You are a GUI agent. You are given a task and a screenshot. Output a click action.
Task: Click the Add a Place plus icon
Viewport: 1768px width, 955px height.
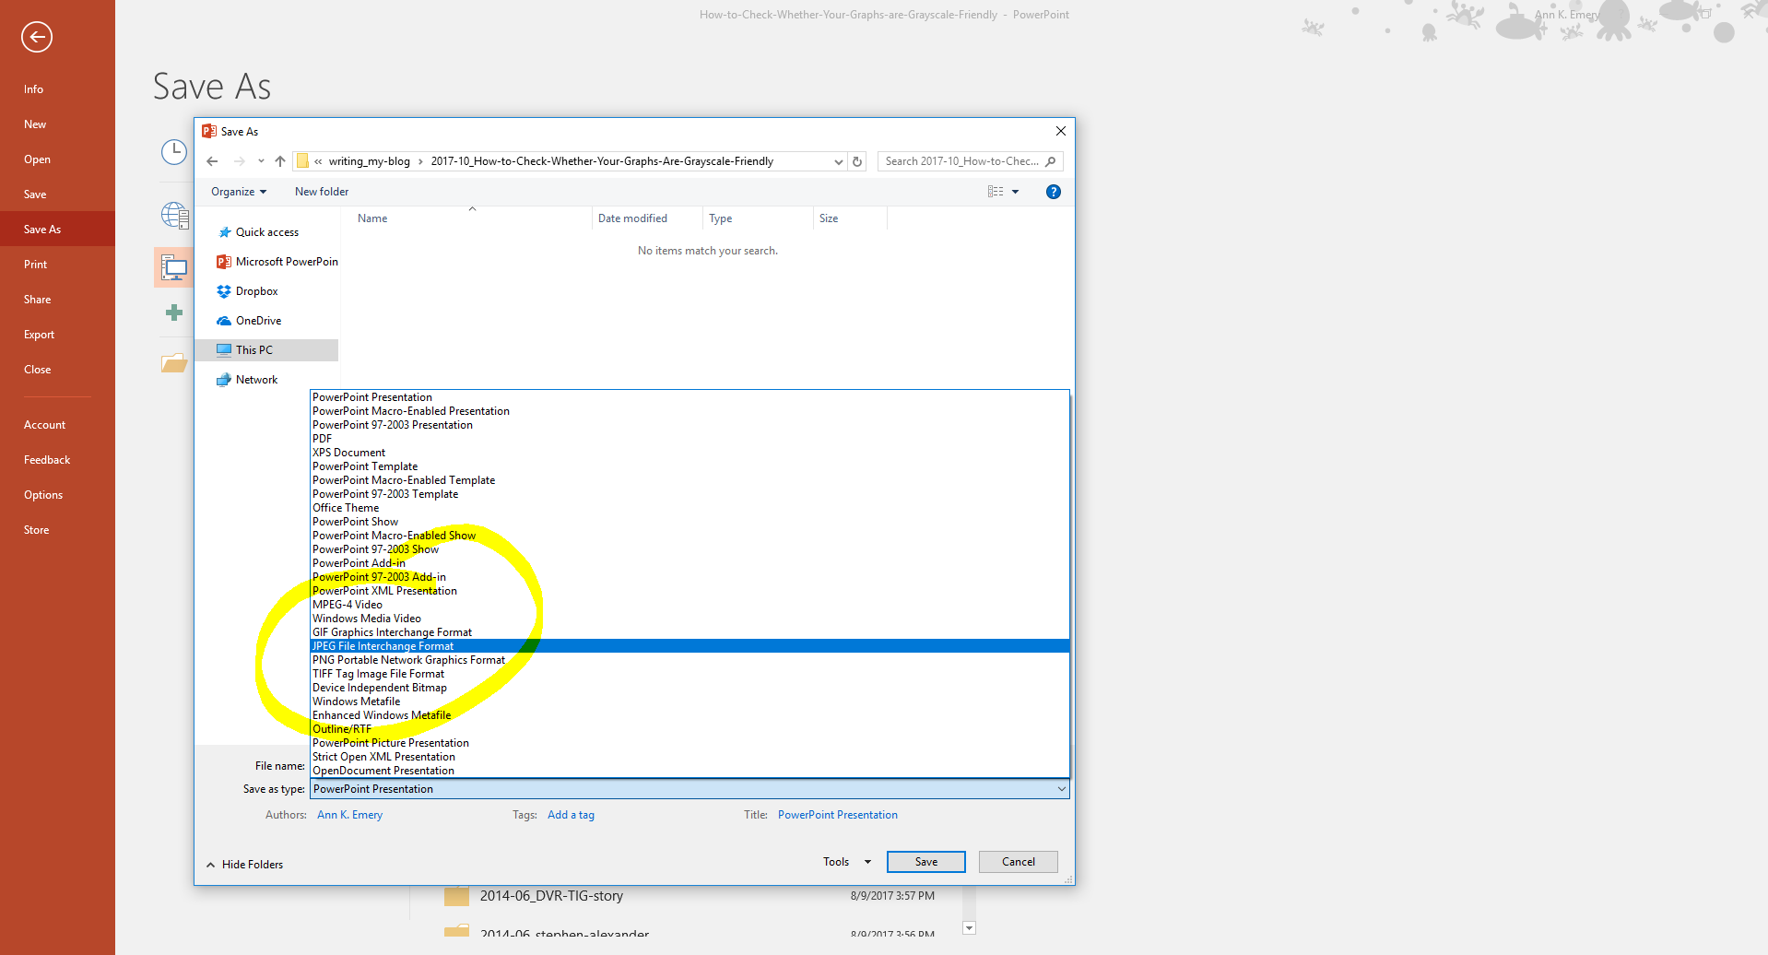click(x=173, y=312)
